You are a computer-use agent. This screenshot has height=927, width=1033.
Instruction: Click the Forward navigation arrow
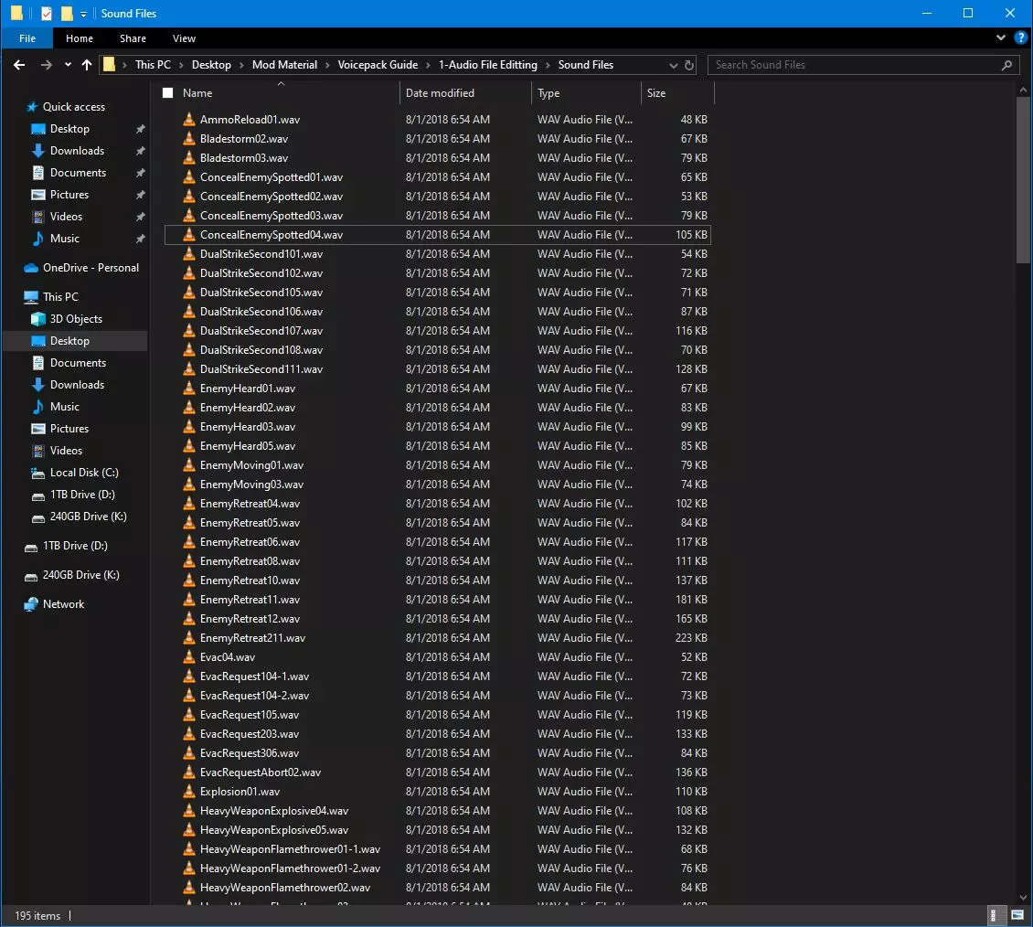46,65
